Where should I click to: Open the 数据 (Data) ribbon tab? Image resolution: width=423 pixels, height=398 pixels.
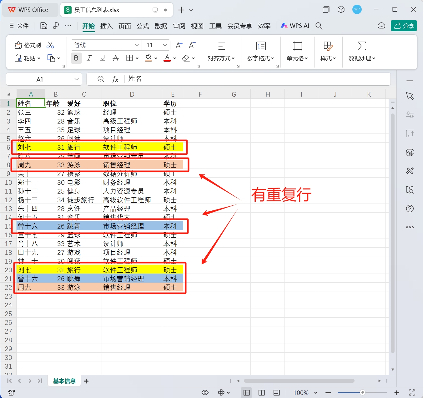coord(161,26)
